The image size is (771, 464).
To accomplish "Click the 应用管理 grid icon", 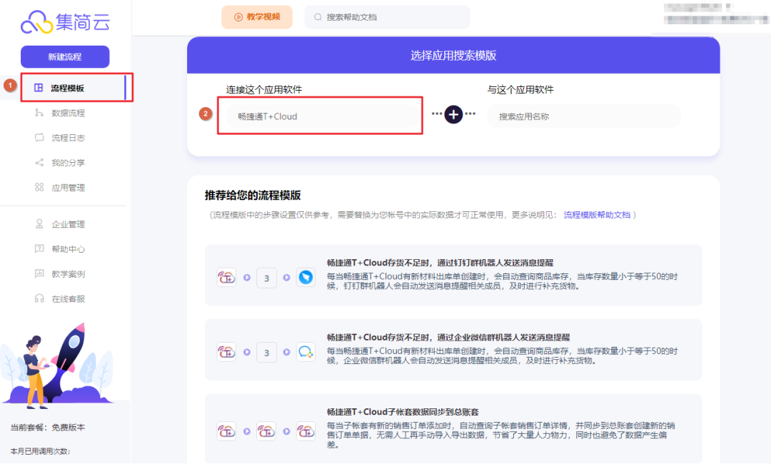I will pos(39,187).
